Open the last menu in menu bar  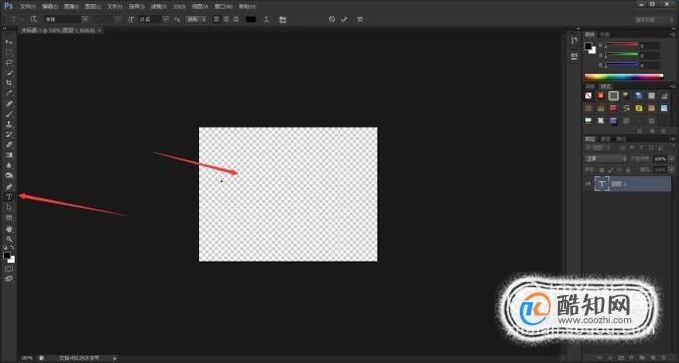tap(247, 7)
